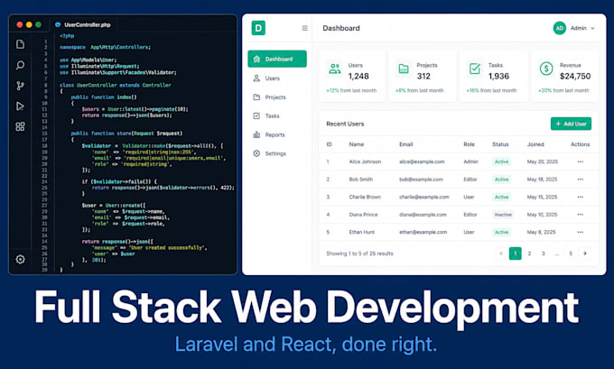Open actions menu for Alice Johnson
The image size is (614, 369).
(x=581, y=161)
